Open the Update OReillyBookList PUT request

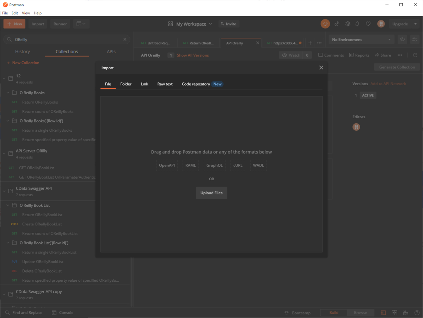pyautogui.click(x=43, y=262)
